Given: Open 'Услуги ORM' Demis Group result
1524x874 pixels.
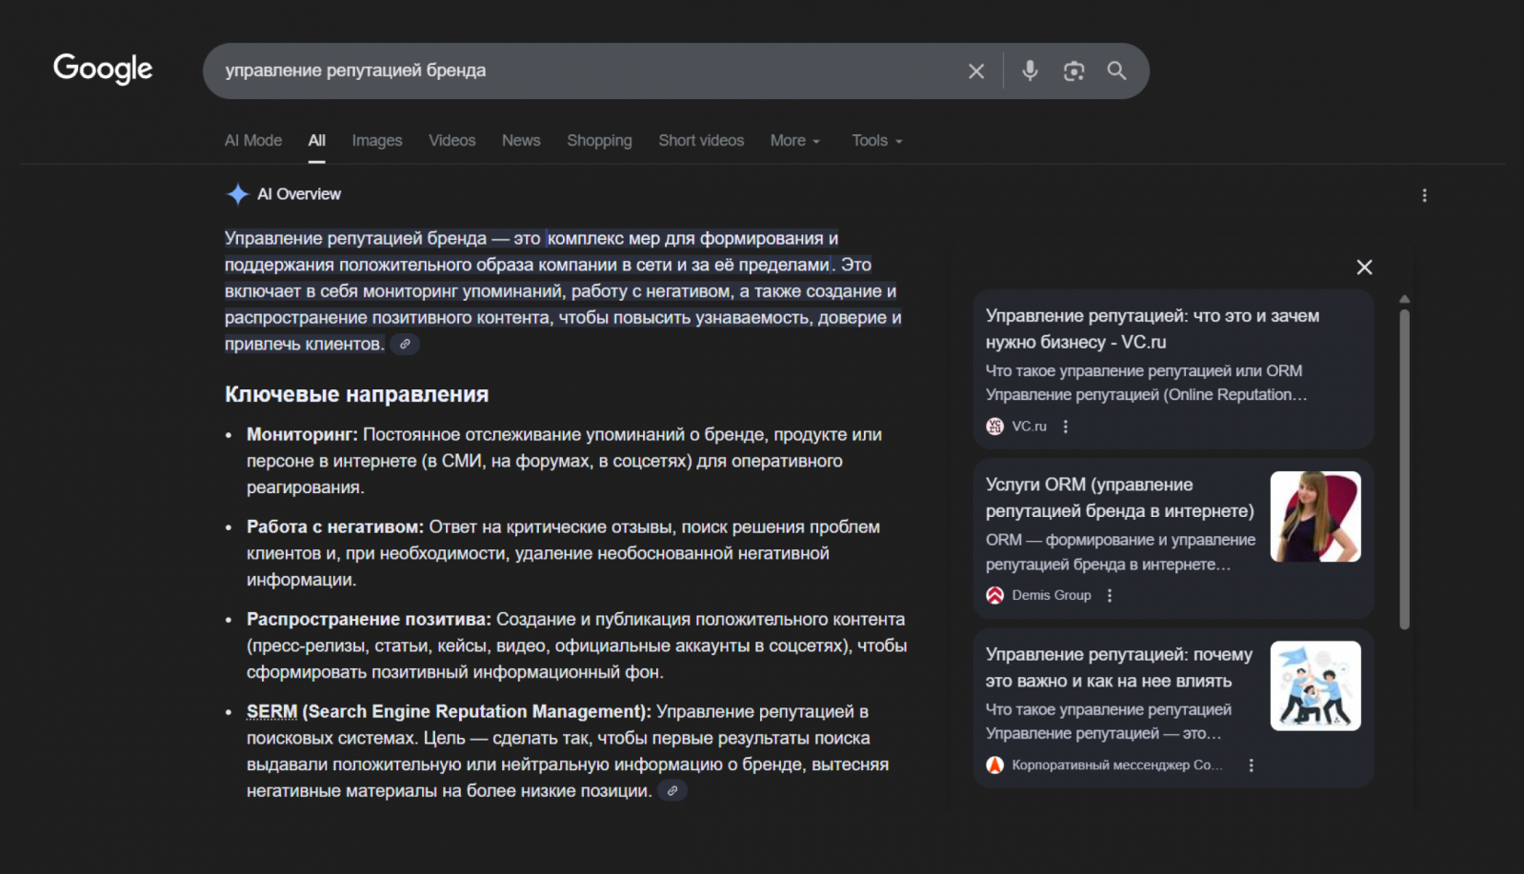Looking at the screenshot, I should pos(1119,498).
